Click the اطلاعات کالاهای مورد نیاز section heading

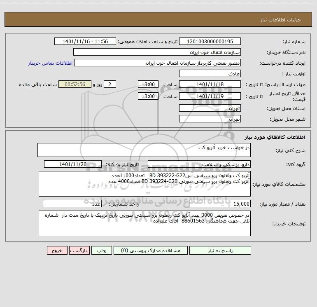point(275,137)
